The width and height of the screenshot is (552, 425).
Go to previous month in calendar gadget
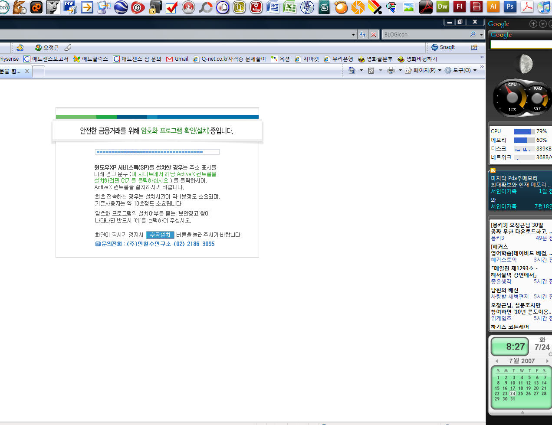496,361
